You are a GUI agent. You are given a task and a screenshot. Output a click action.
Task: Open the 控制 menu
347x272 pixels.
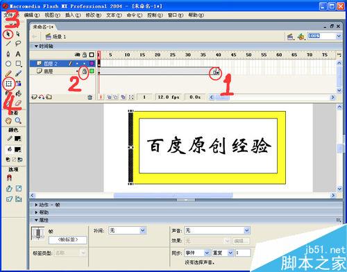click(155, 15)
